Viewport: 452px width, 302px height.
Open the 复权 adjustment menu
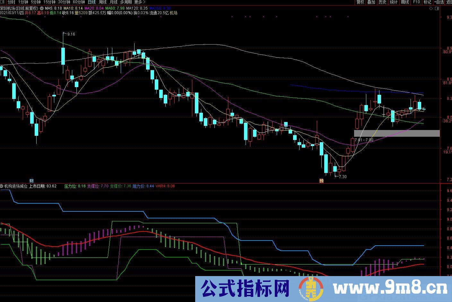(x=360, y=2)
